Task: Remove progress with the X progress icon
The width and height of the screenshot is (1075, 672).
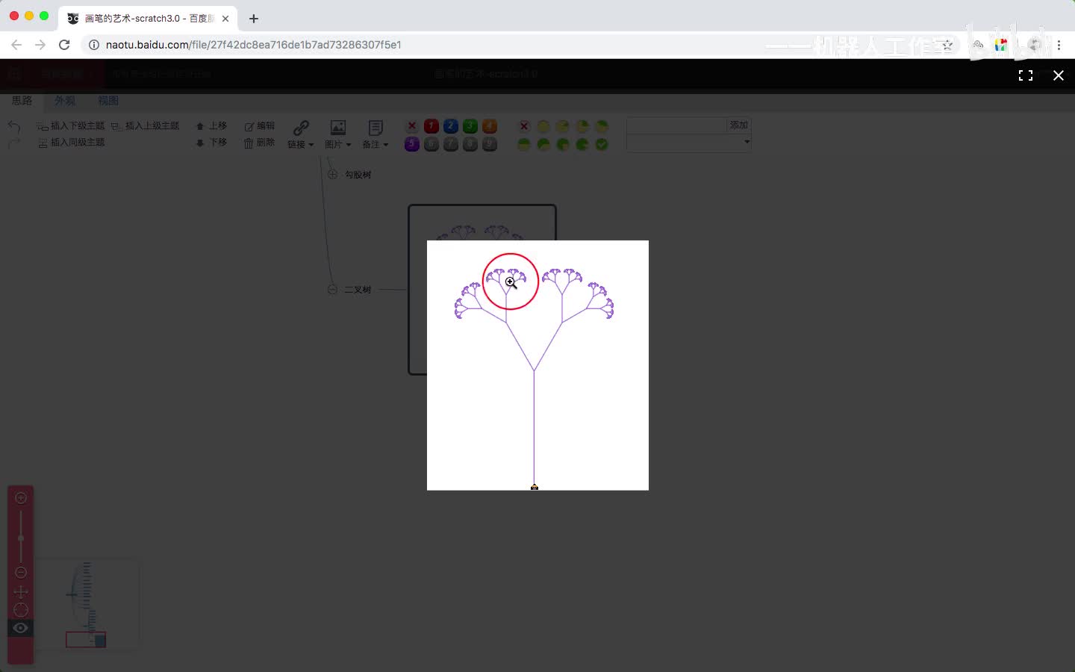Action: 524,126
